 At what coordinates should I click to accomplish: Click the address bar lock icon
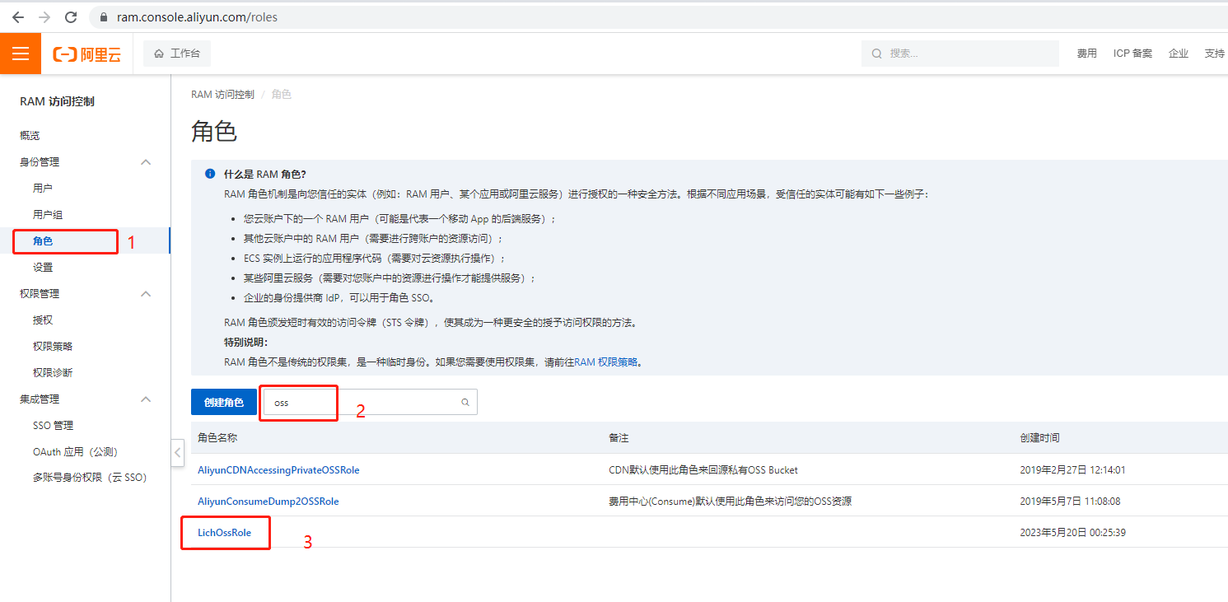(x=104, y=16)
